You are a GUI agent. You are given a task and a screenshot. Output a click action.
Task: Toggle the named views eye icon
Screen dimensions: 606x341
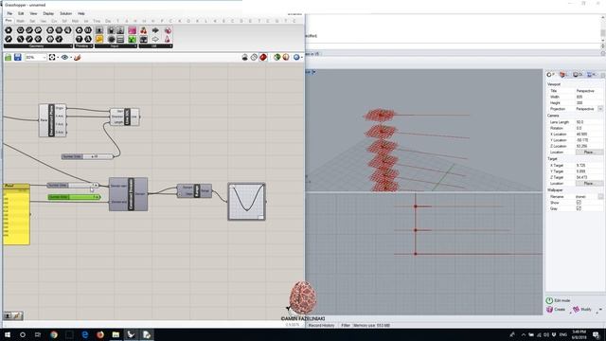pos(64,57)
